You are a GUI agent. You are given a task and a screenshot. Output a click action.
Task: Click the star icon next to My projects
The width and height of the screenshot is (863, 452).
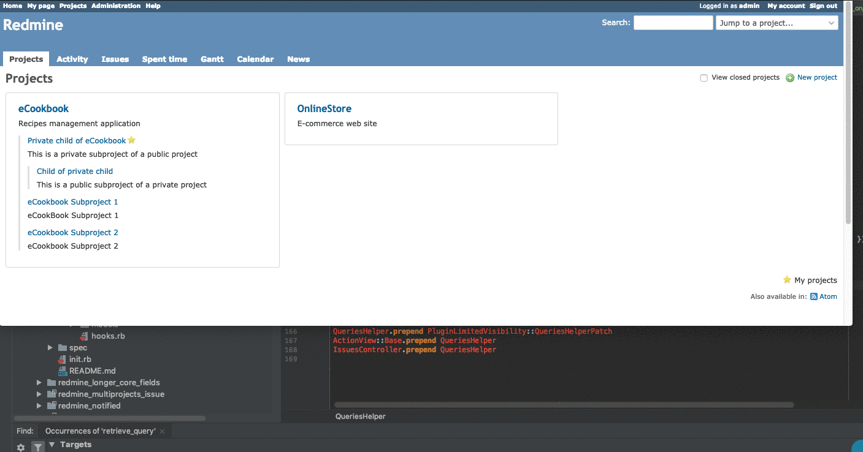(x=787, y=280)
